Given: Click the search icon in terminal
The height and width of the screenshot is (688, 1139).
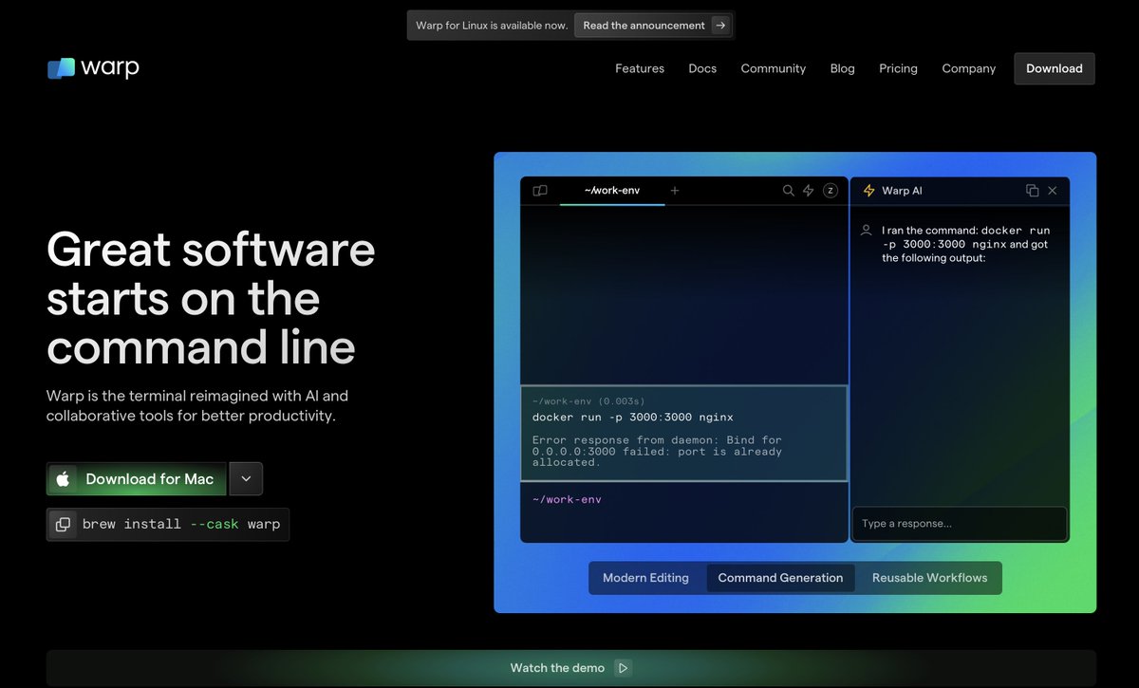Looking at the screenshot, I should pyautogui.click(x=788, y=191).
